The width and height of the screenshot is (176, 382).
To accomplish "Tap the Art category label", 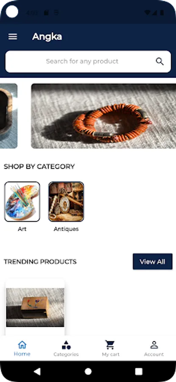I will (x=22, y=229).
